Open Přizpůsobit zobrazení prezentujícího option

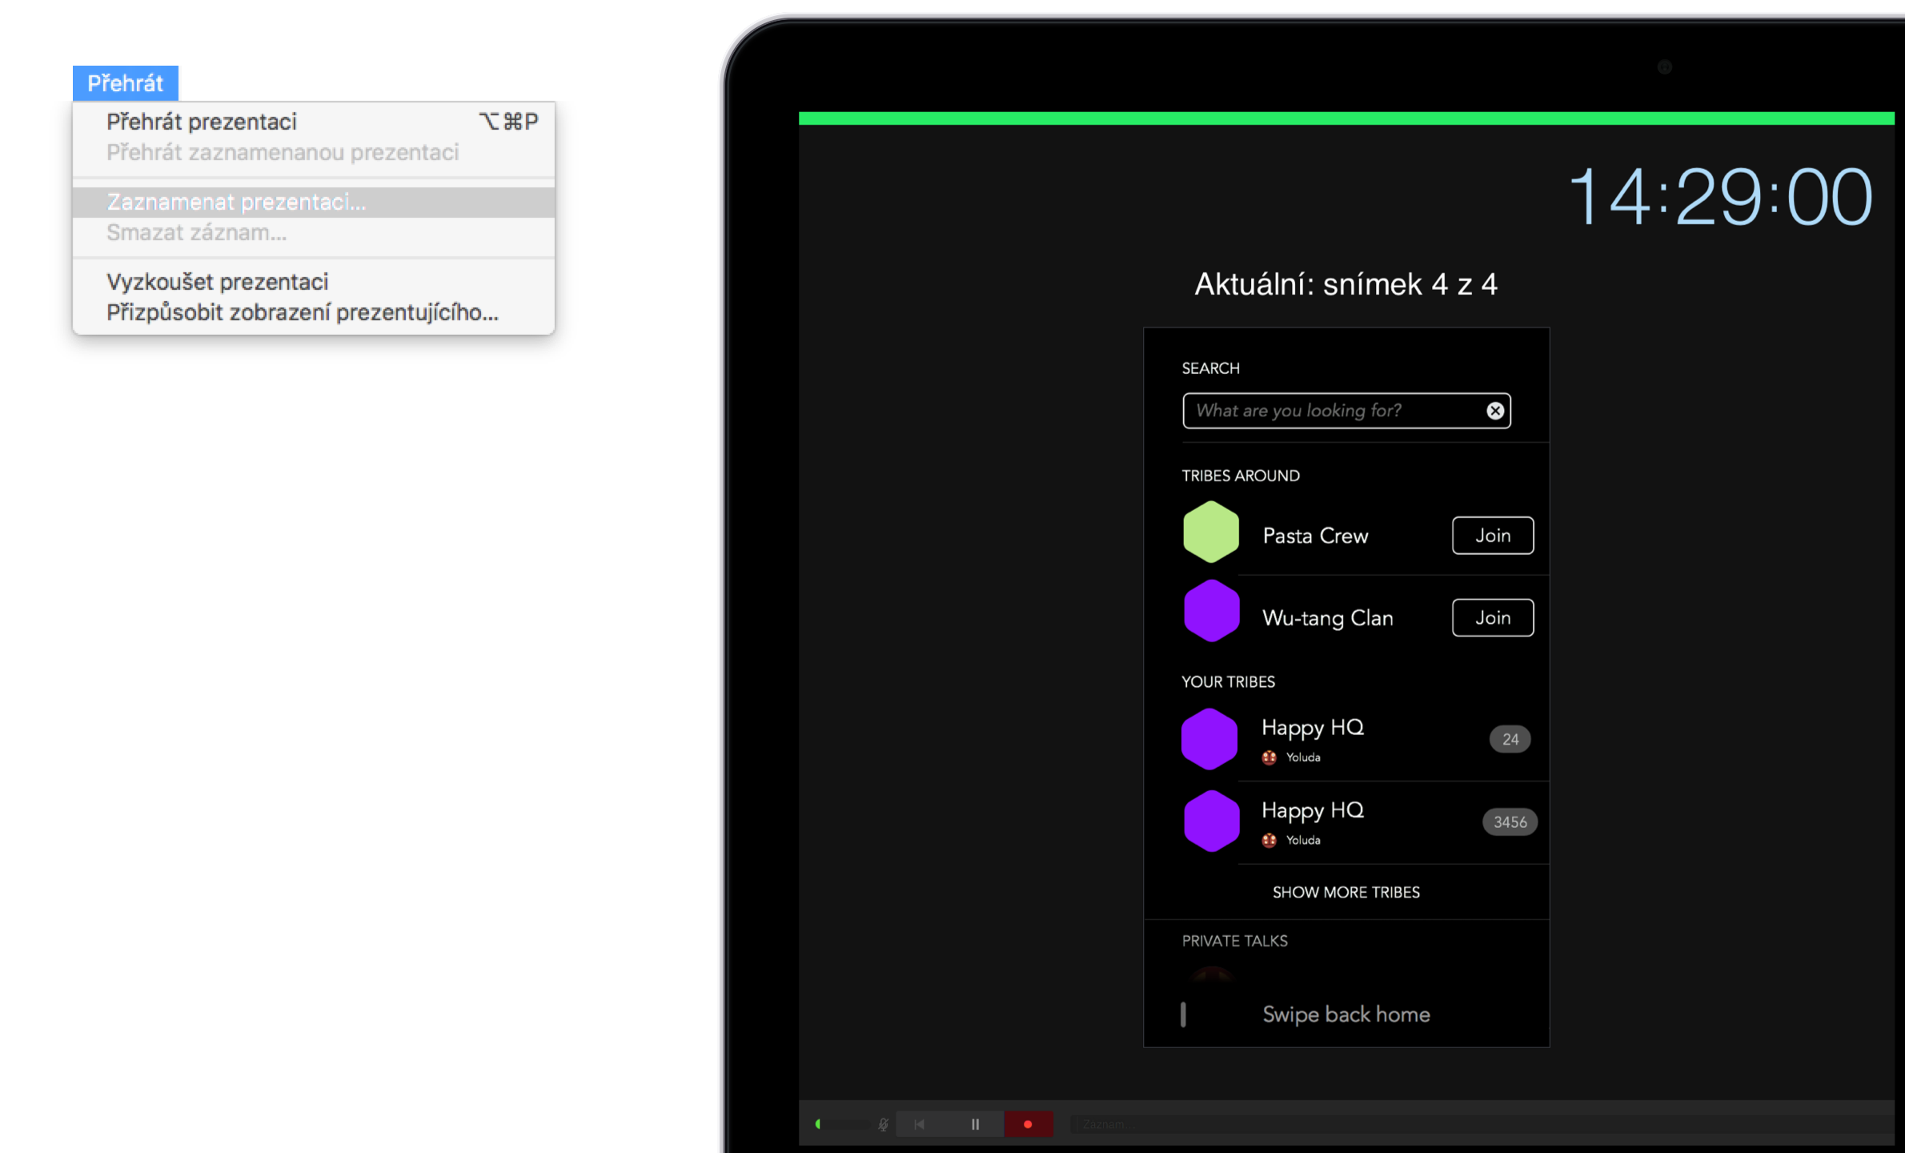click(303, 312)
